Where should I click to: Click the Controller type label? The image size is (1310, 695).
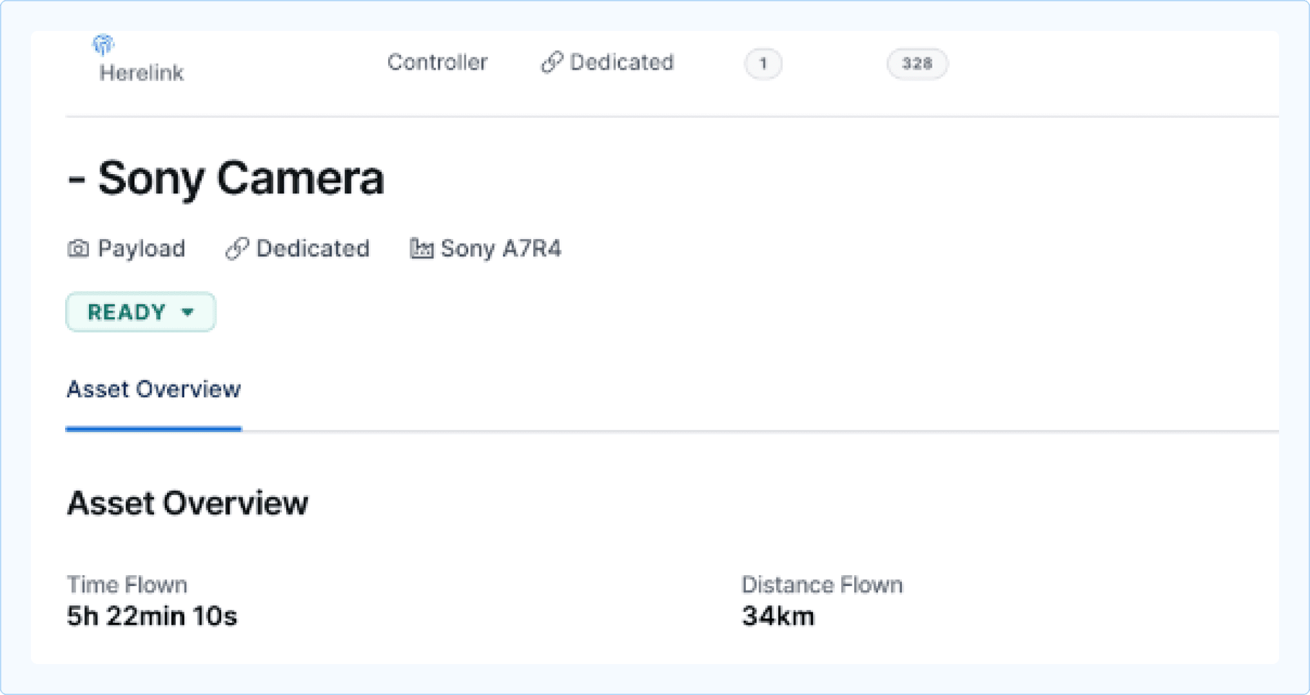coord(437,63)
